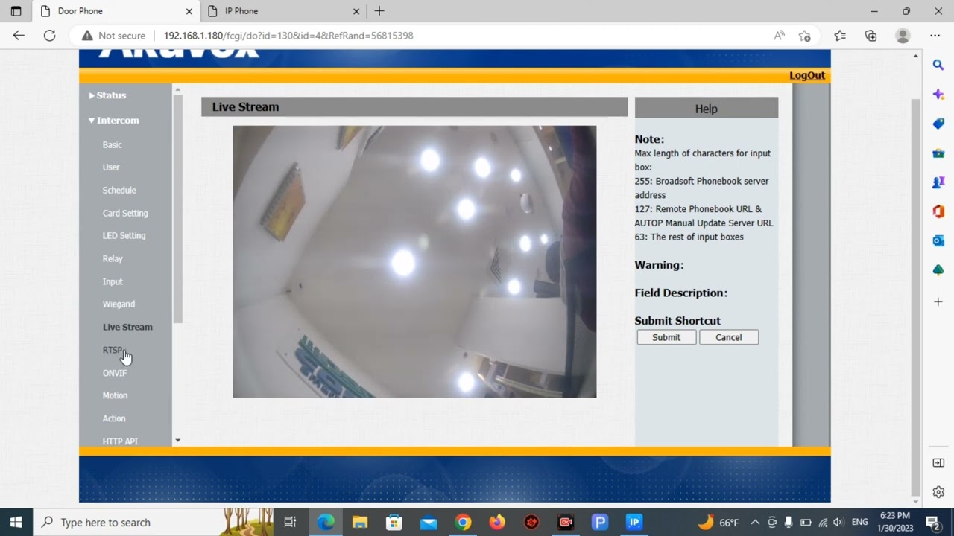This screenshot has height=536, width=954.
Task: Open the Relay page
Action: click(x=113, y=259)
